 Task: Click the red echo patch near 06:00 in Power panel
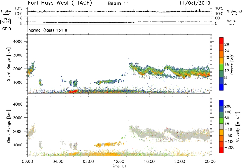(74, 91)
